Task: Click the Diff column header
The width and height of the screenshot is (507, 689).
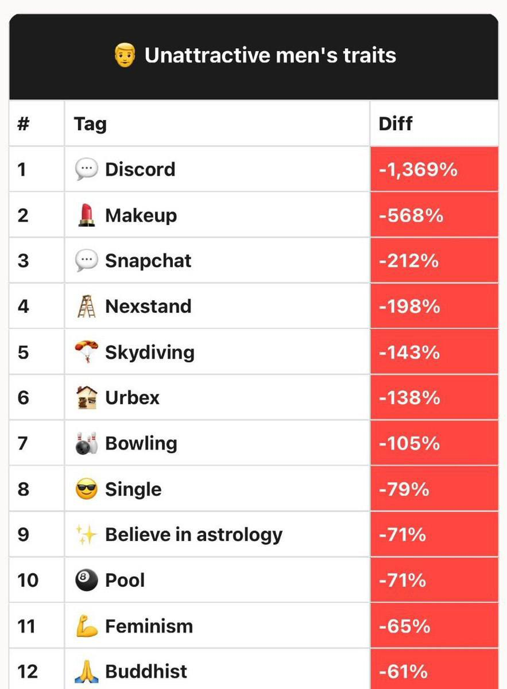Action: click(396, 124)
